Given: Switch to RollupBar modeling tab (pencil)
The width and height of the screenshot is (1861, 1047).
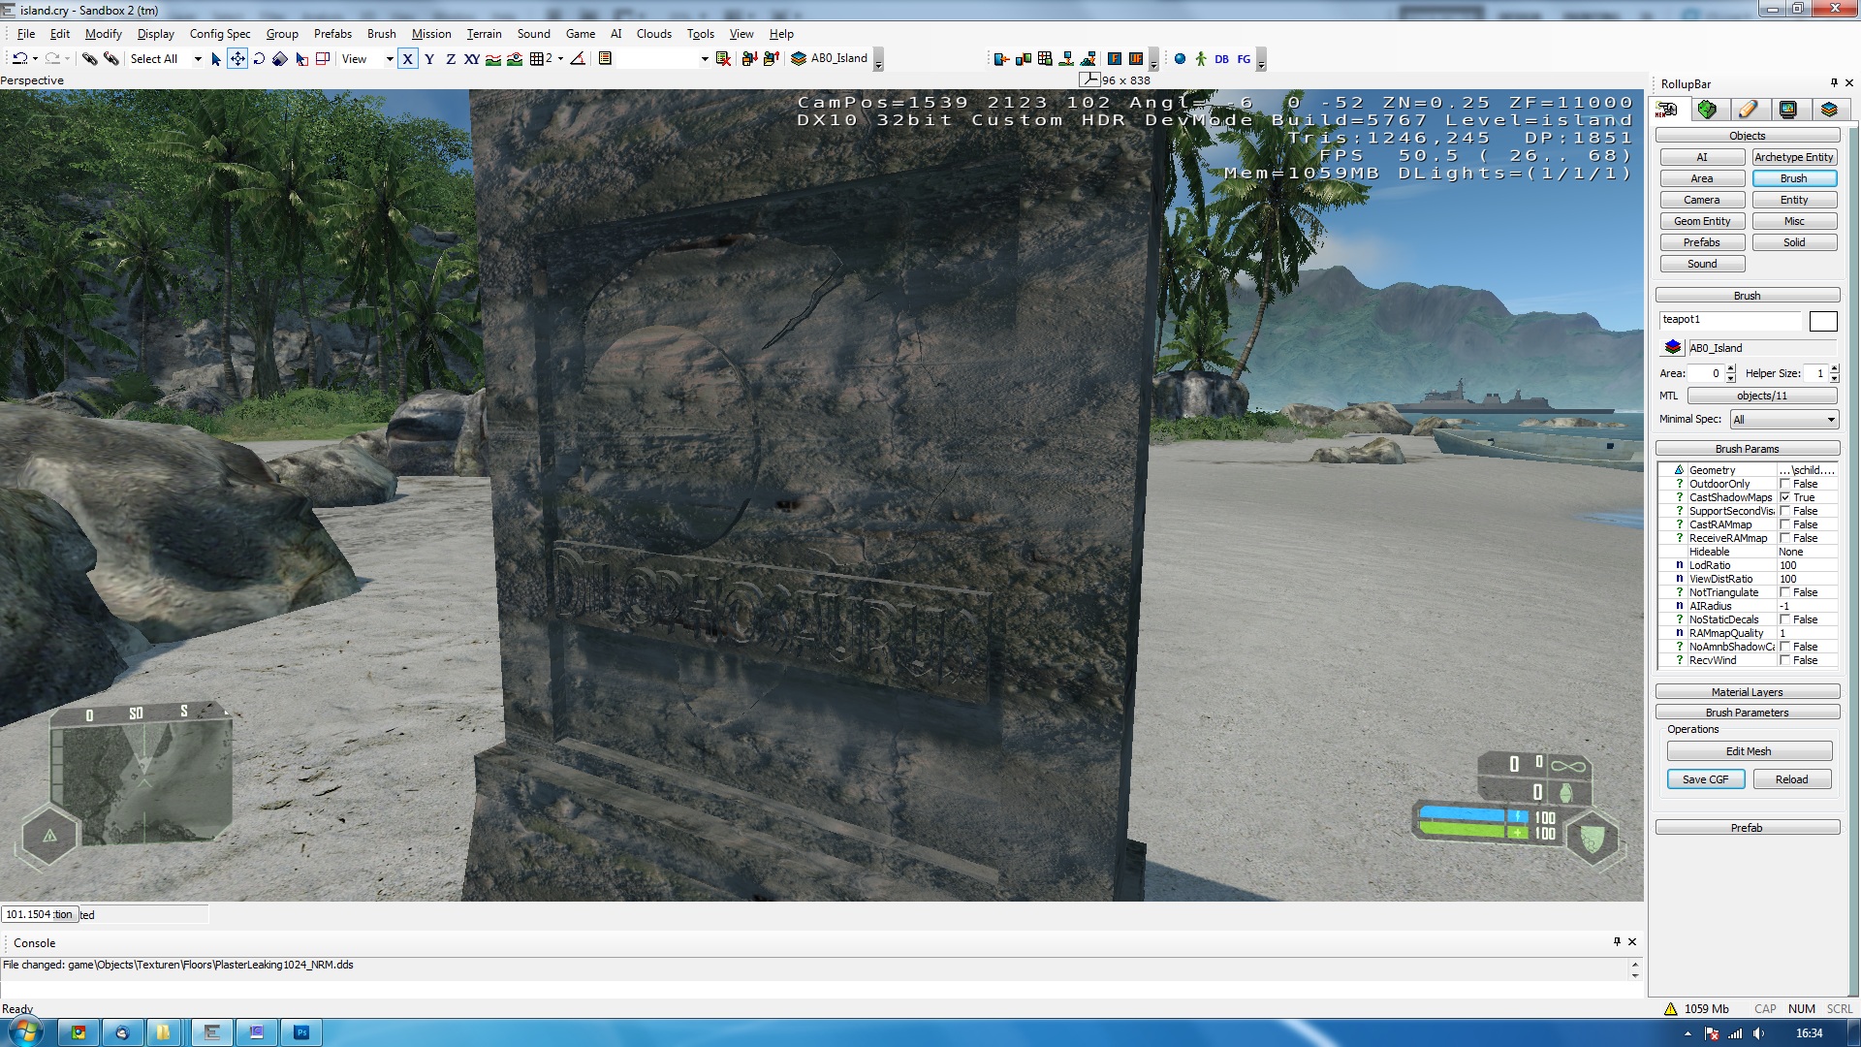Looking at the screenshot, I should [1748, 110].
